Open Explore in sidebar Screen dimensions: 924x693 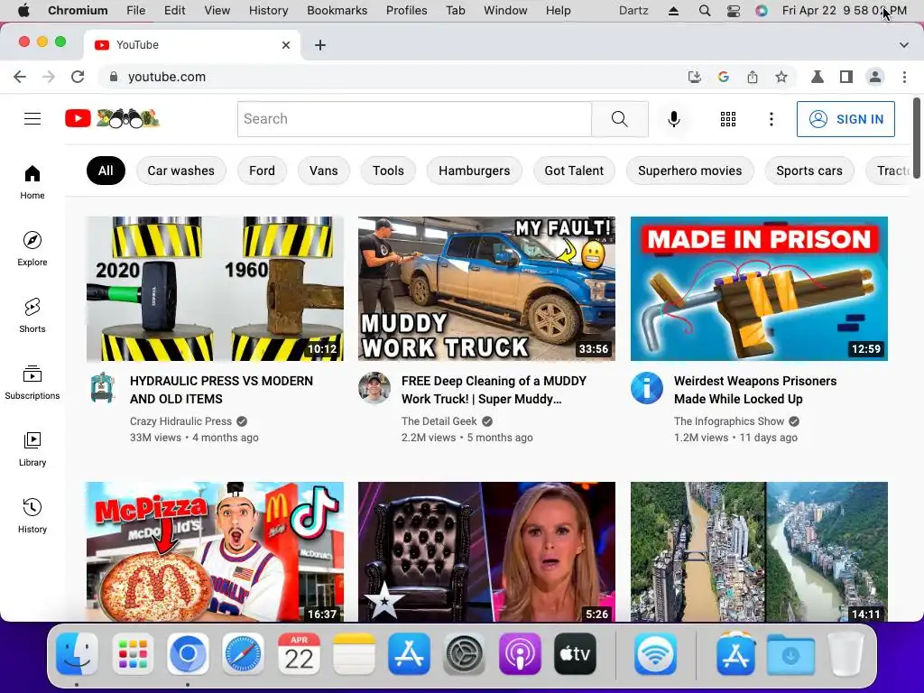point(32,249)
